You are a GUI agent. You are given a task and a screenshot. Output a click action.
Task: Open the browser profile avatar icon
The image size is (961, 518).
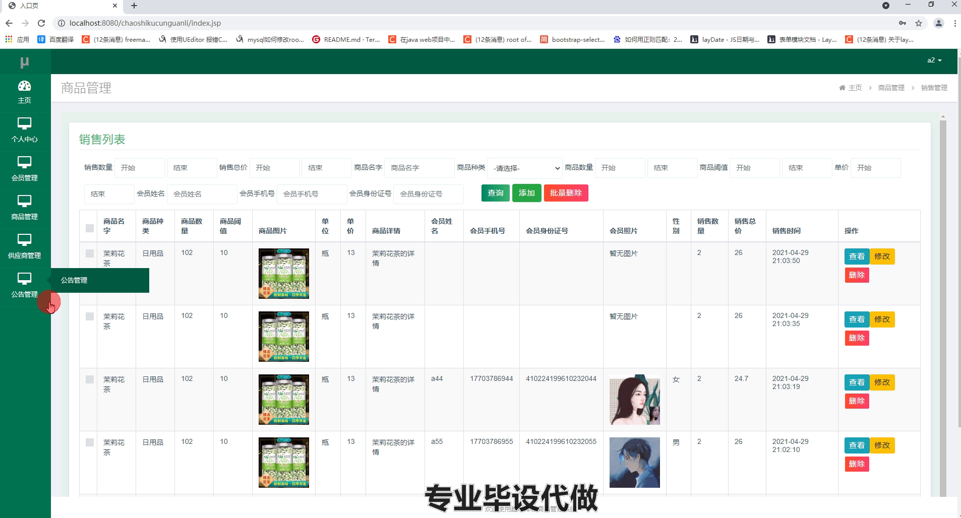click(939, 23)
